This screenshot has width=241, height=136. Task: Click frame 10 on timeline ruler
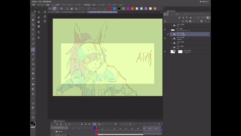pyautogui.click(x=114, y=129)
